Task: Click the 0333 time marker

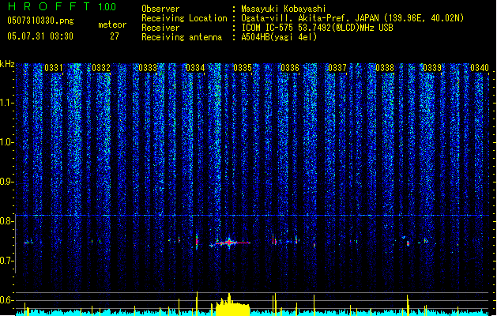Action: click(148, 68)
